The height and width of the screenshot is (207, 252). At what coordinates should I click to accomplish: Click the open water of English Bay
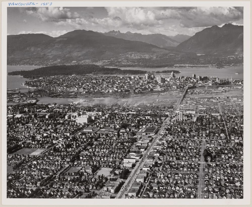coord(15,81)
